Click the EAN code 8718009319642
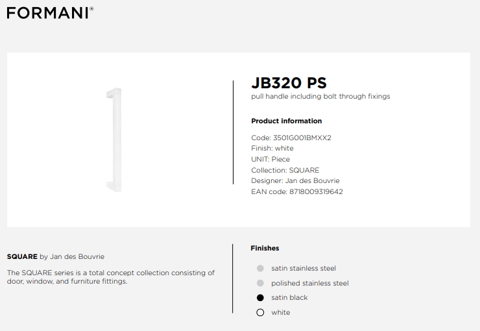Screen dimensions: 480x331 [x=317, y=191]
